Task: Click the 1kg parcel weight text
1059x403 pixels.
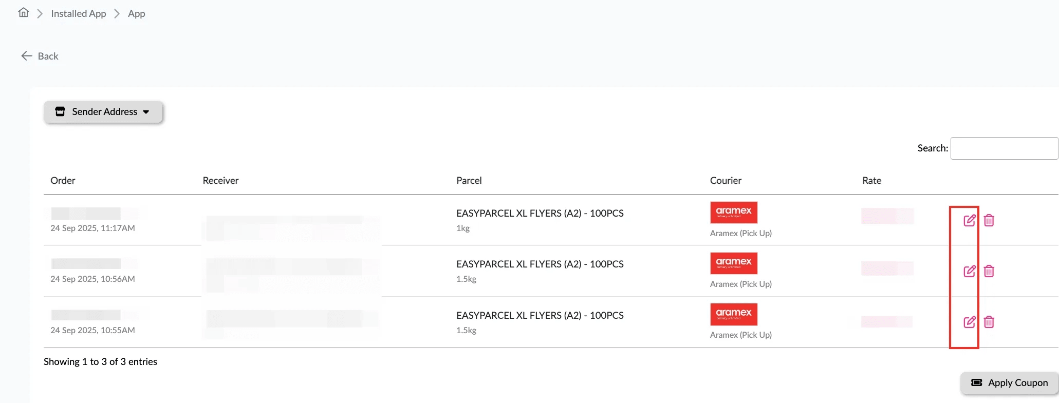Action: 463,228
